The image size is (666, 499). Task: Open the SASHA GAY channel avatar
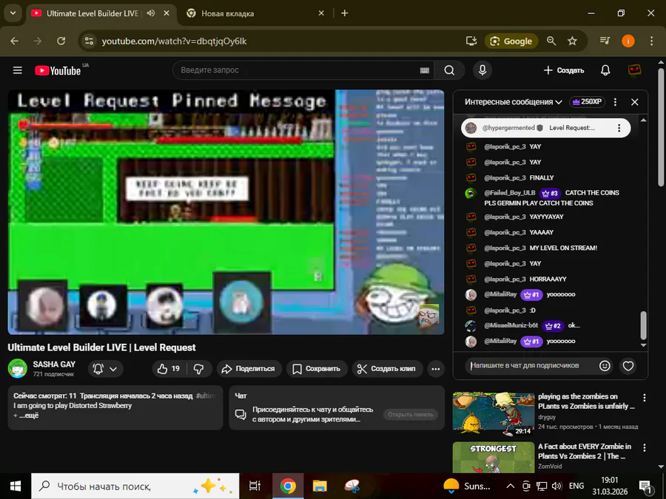pyautogui.click(x=18, y=368)
